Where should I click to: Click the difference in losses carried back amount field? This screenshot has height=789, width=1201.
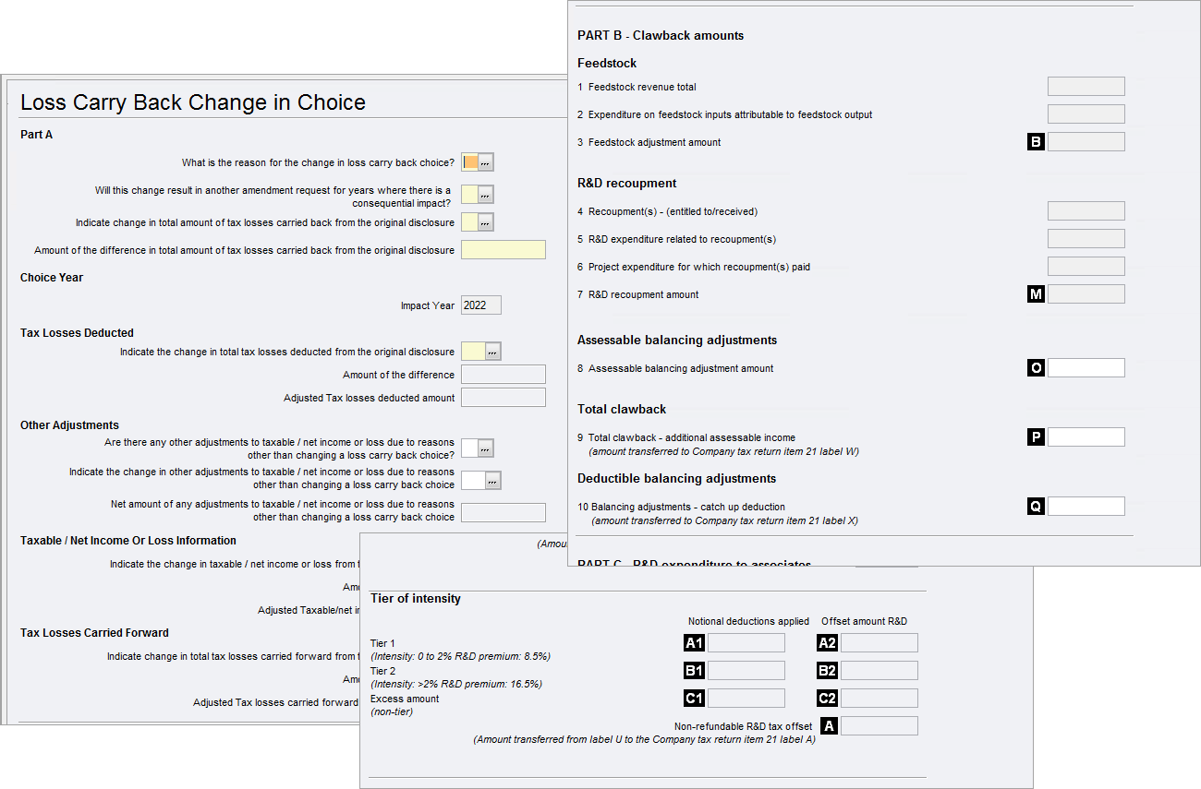click(503, 249)
